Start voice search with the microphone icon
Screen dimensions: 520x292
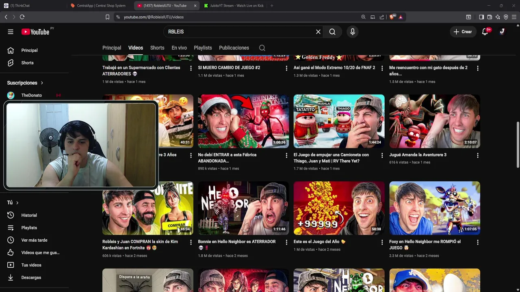(352, 32)
